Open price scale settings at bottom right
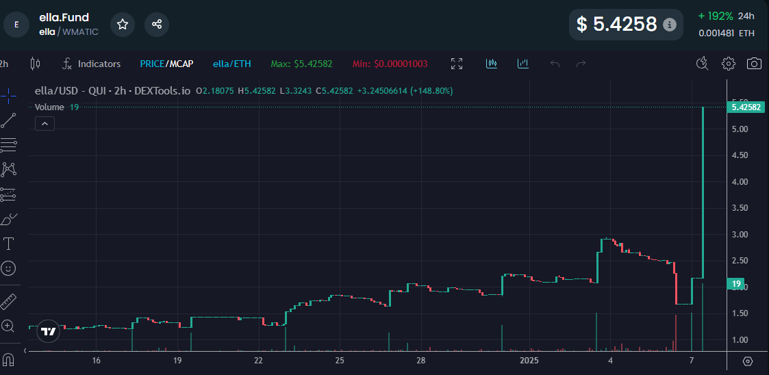Image resolution: width=769 pixels, height=375 pixels. point(747,361)
